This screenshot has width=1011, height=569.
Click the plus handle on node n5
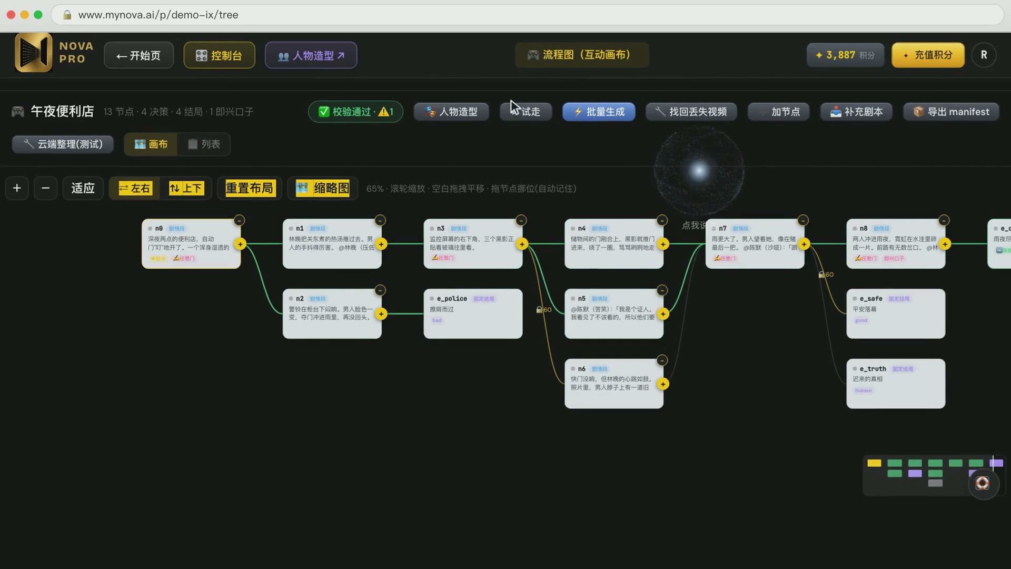pos(663,314)
